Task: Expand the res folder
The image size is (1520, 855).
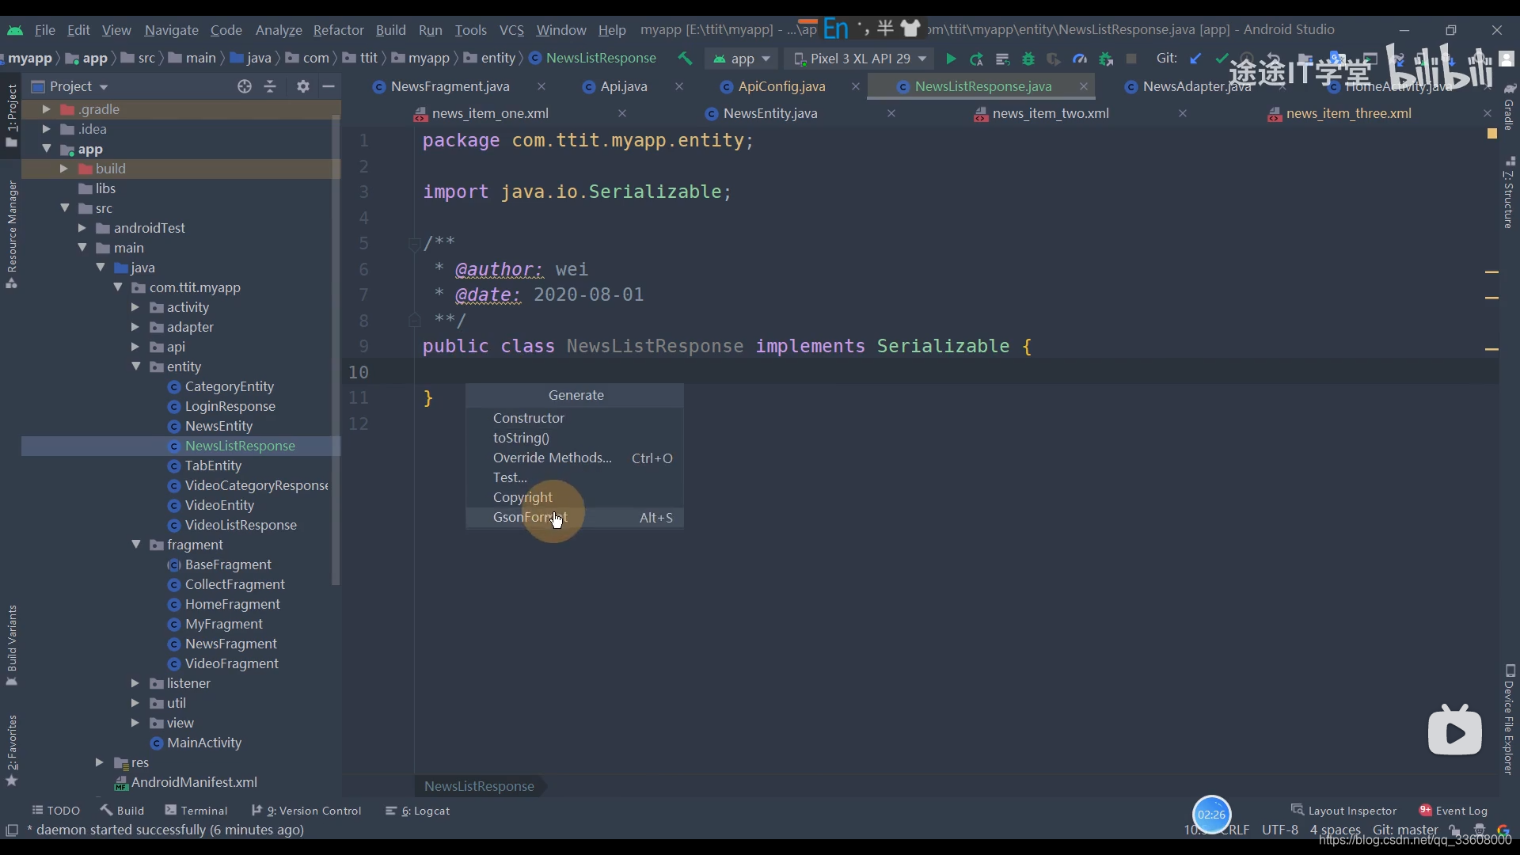Action: (99, 762)
